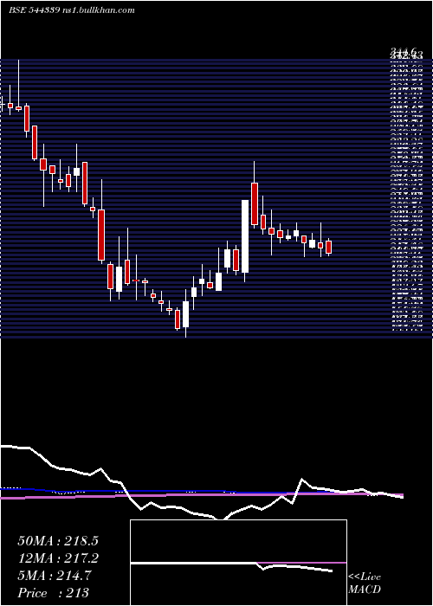Click the "5MA : 214.7" readout
This screenshot has height=606, width=433.
55,576
